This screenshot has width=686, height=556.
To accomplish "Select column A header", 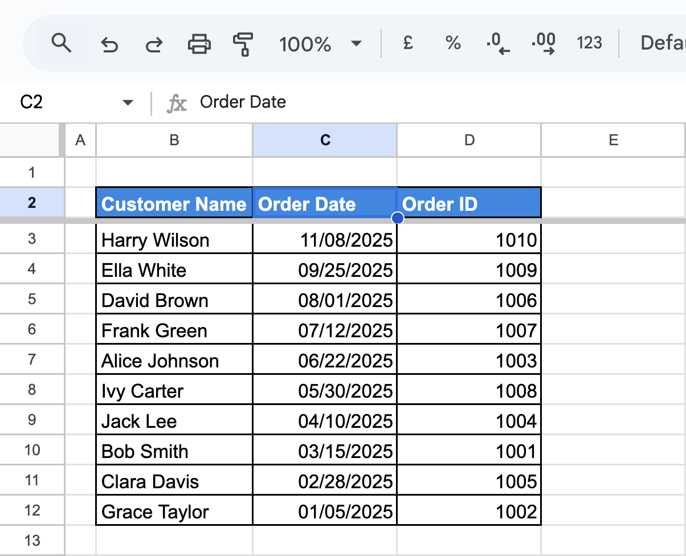I will click(80, 140).
